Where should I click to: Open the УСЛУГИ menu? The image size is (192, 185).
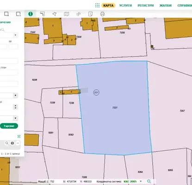125,6
